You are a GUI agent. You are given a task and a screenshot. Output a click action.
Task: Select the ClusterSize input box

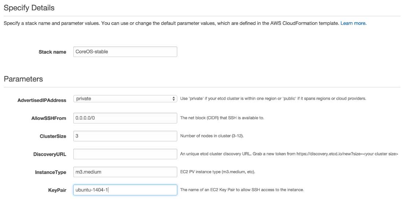pyautogui.click(x=125, y=136)
